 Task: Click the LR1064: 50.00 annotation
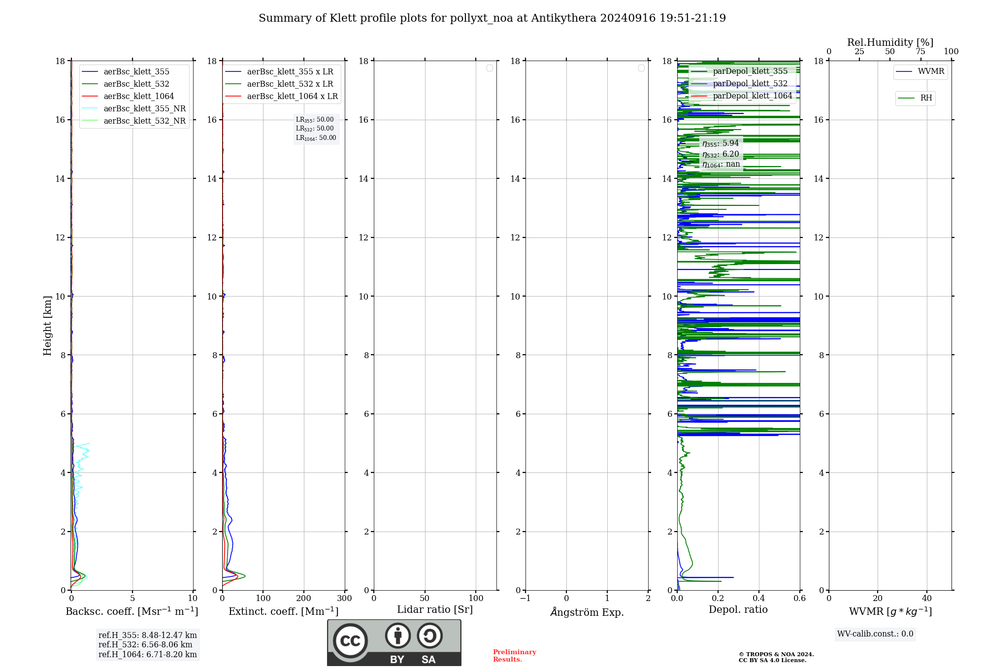click(x=316, y=138)
